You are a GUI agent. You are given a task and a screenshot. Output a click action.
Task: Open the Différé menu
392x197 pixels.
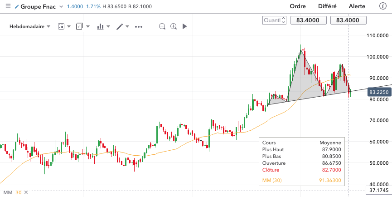click(x=327, y=6)
